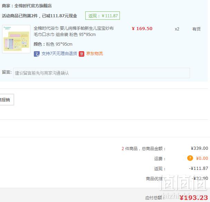
Task: Click the merchant name 全棉时代官方旗舰店
Action: [x=33, y=6]
